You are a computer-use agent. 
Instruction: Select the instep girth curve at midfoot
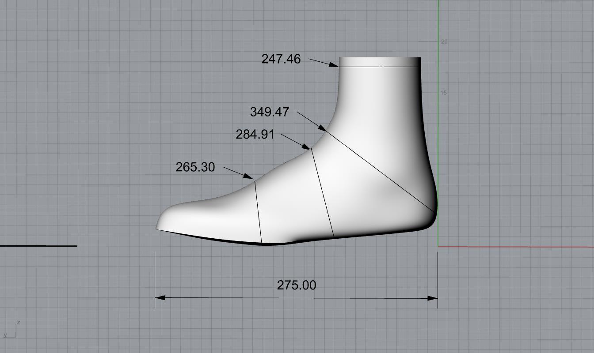click(323, 193)
